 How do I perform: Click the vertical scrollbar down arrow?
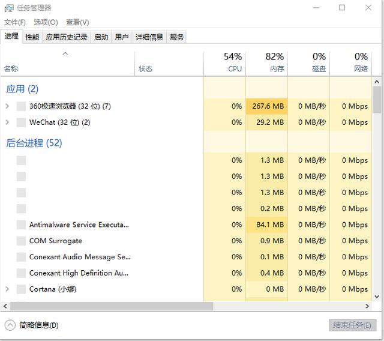(377, 297)
